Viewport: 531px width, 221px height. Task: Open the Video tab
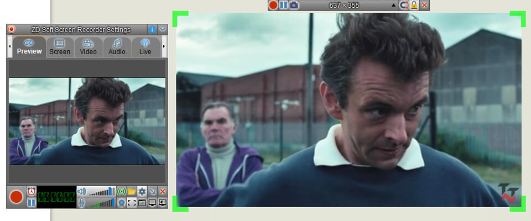pos(88,47)
